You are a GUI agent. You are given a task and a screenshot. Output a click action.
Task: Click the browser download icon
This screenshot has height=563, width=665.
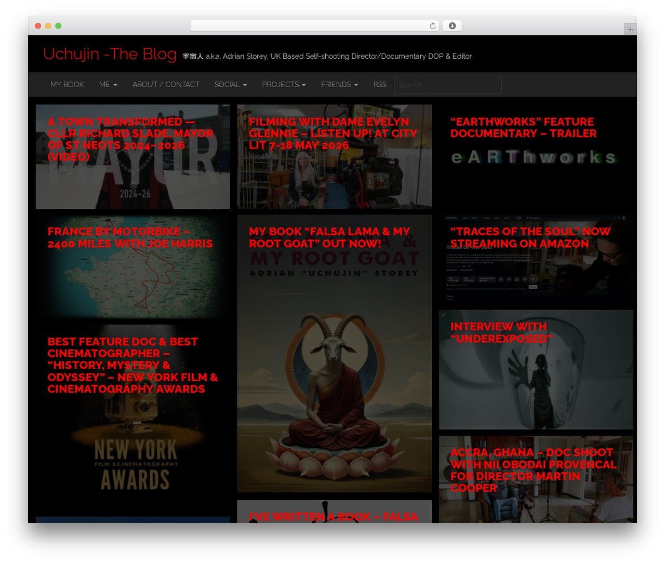click(x=452, y=26)
